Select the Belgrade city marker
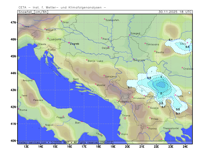Viewport: 210px width, 158px height. pyautogui.click(x=133, y=59)
